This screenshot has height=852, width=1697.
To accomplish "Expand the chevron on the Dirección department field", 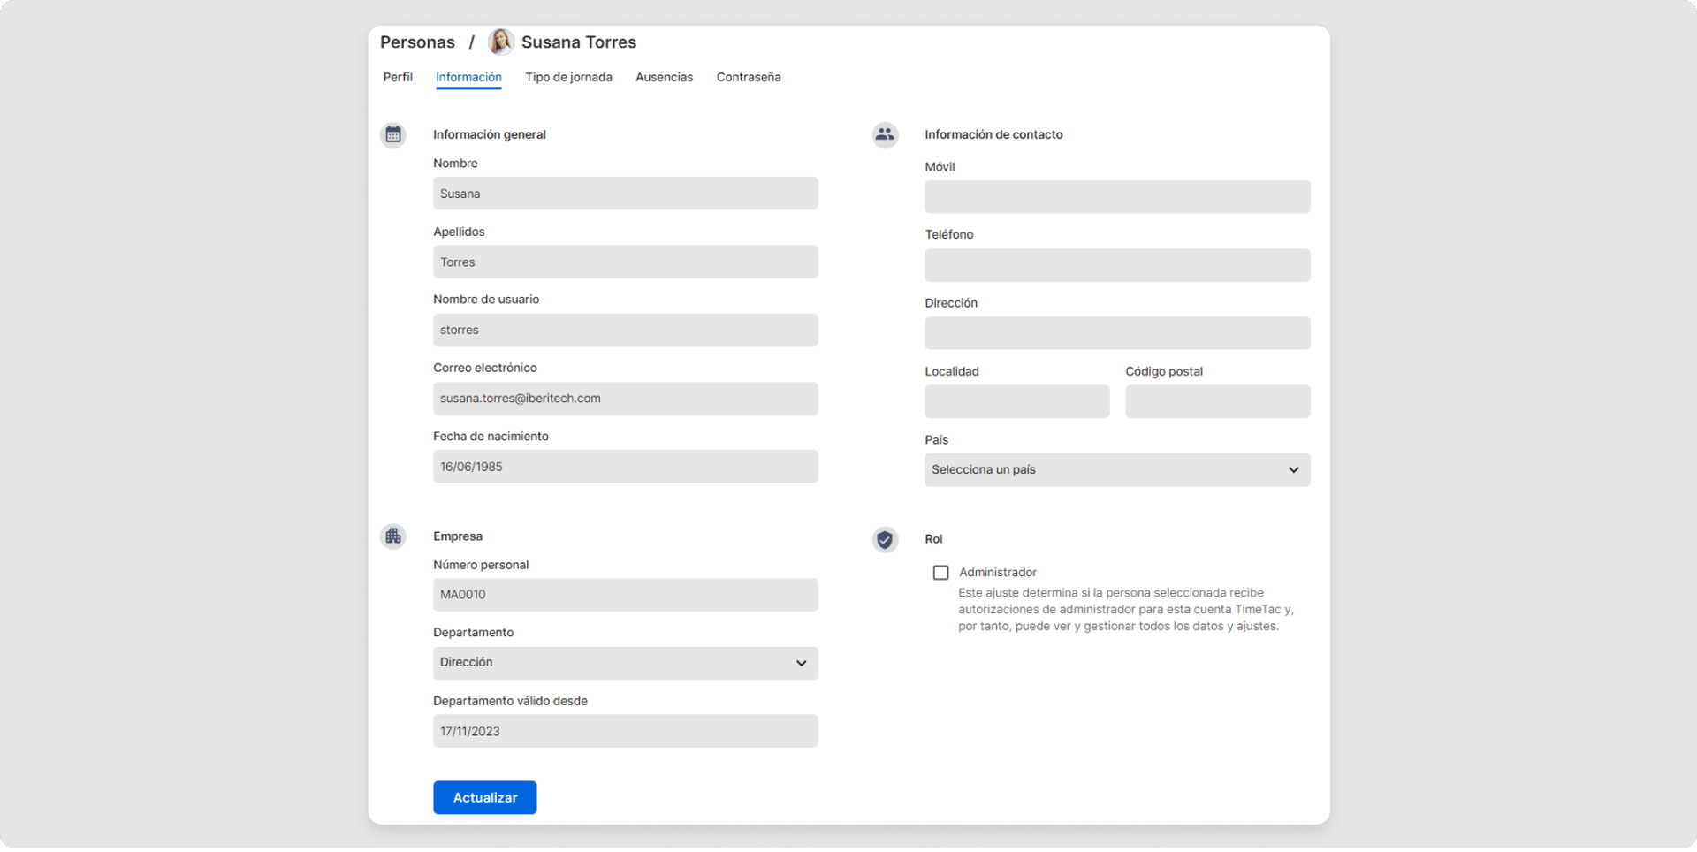I will pos(801,663).
